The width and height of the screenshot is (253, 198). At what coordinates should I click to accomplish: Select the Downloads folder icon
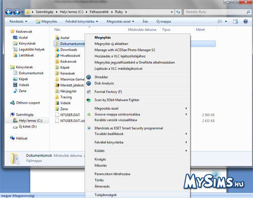point(57,50)
